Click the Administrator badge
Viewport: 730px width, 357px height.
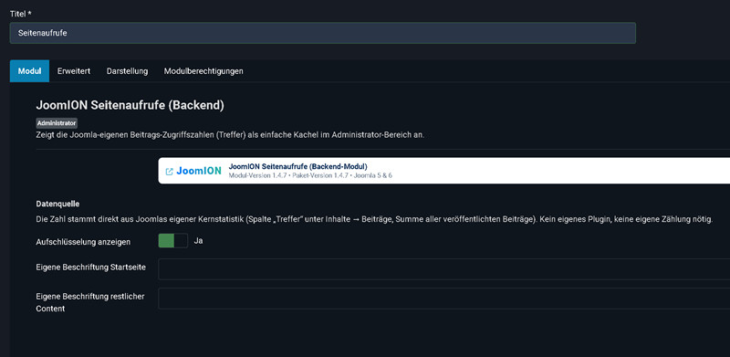57,123
